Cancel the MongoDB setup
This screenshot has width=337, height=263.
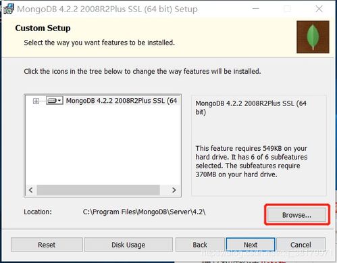[301, 245]
